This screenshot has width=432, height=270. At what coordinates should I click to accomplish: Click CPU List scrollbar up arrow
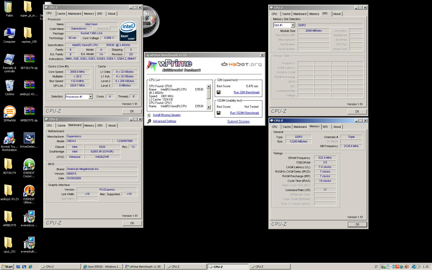(x=209, y=86)
